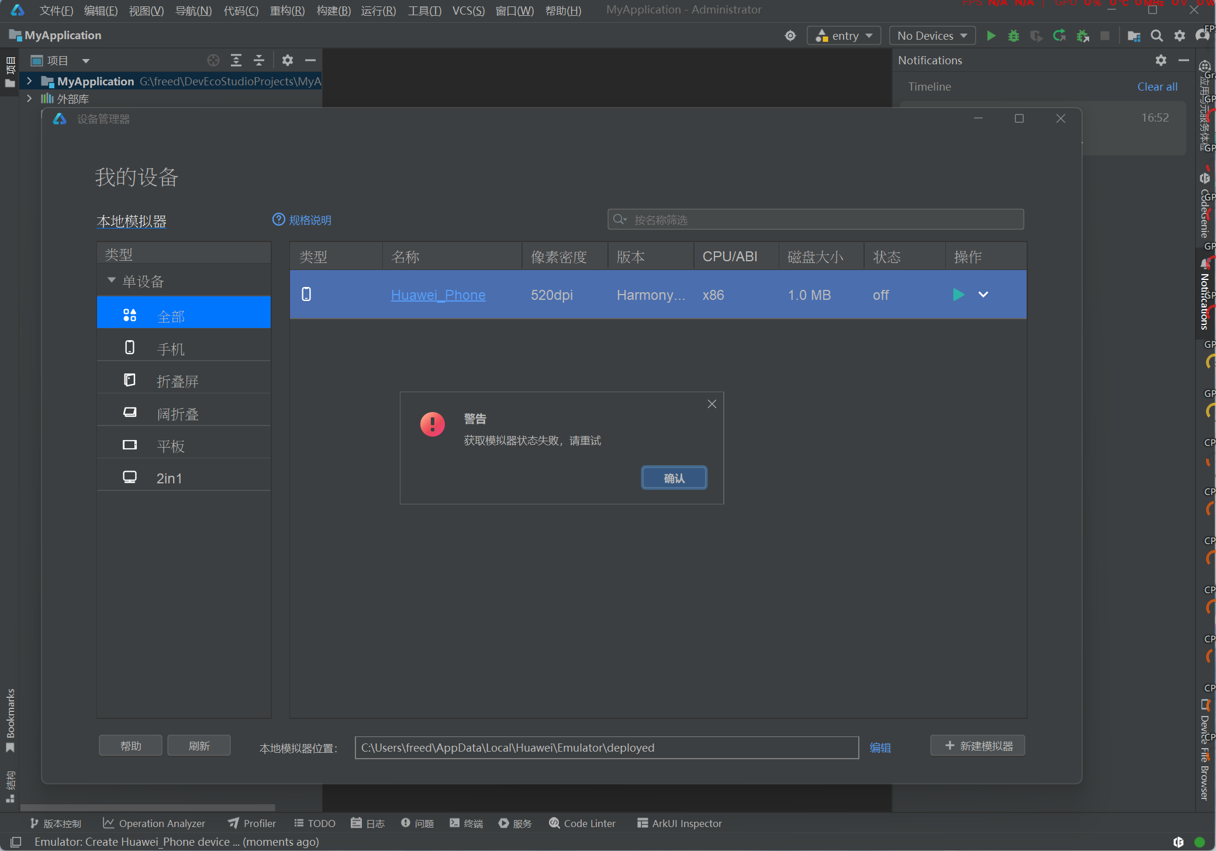Click the 编辑 link for emulator location

(880, 748)
